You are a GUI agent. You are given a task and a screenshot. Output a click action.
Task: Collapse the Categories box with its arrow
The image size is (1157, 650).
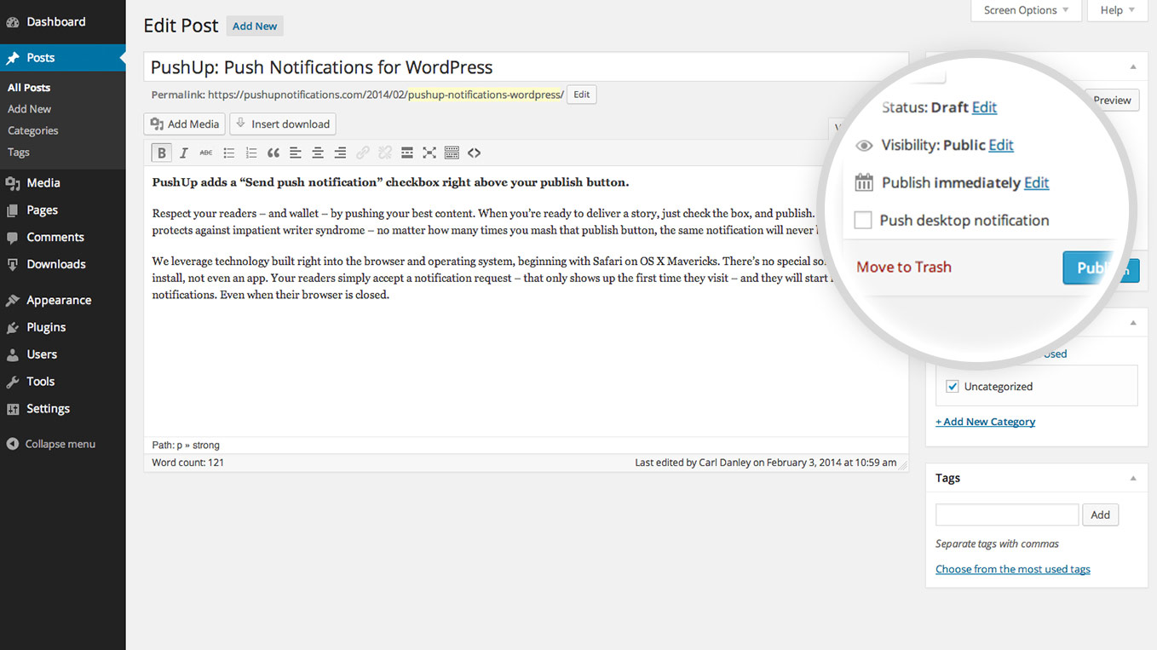coord(1133,323)
